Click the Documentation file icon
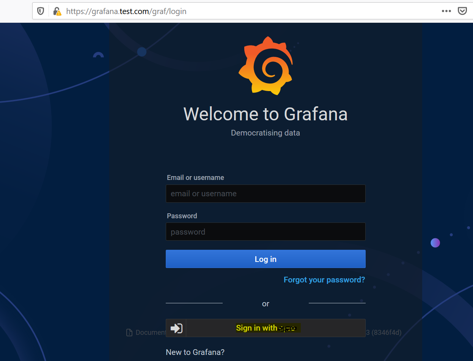The width and height of the screenshot is (473, 361). click(129, 332)
